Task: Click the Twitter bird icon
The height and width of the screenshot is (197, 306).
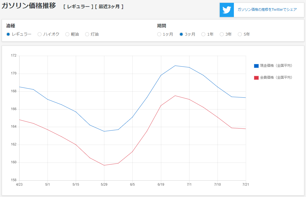Action: 227,10
